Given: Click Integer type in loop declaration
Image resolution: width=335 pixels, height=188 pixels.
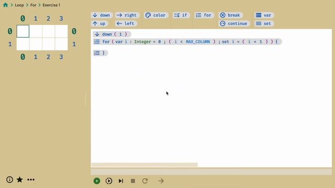Looking at the screenshot, I should [x=142, y=42].
